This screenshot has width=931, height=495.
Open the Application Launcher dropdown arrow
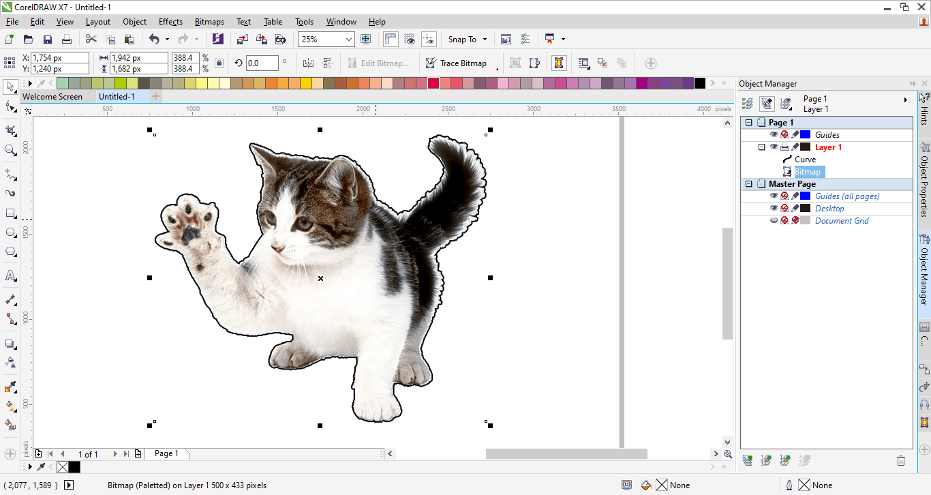(563, 40)
